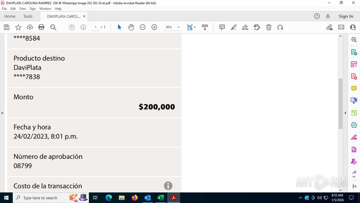Switch to the hand pan tool

click(x=131, y=27)
